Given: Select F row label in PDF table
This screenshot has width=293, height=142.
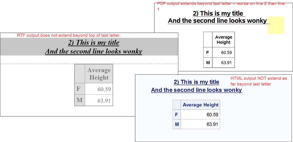Looking at the screenshot, I should click(208, 52).
